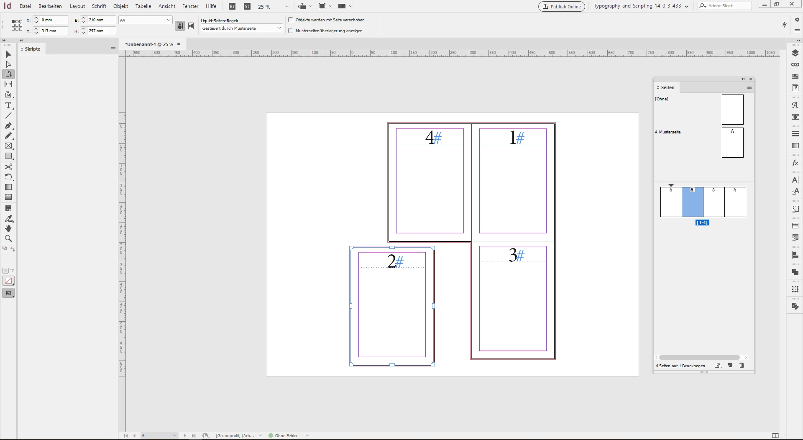Select the Zoom magnifier tool
The height and width of the screenshot is (440, 803).
coord(8,238)
